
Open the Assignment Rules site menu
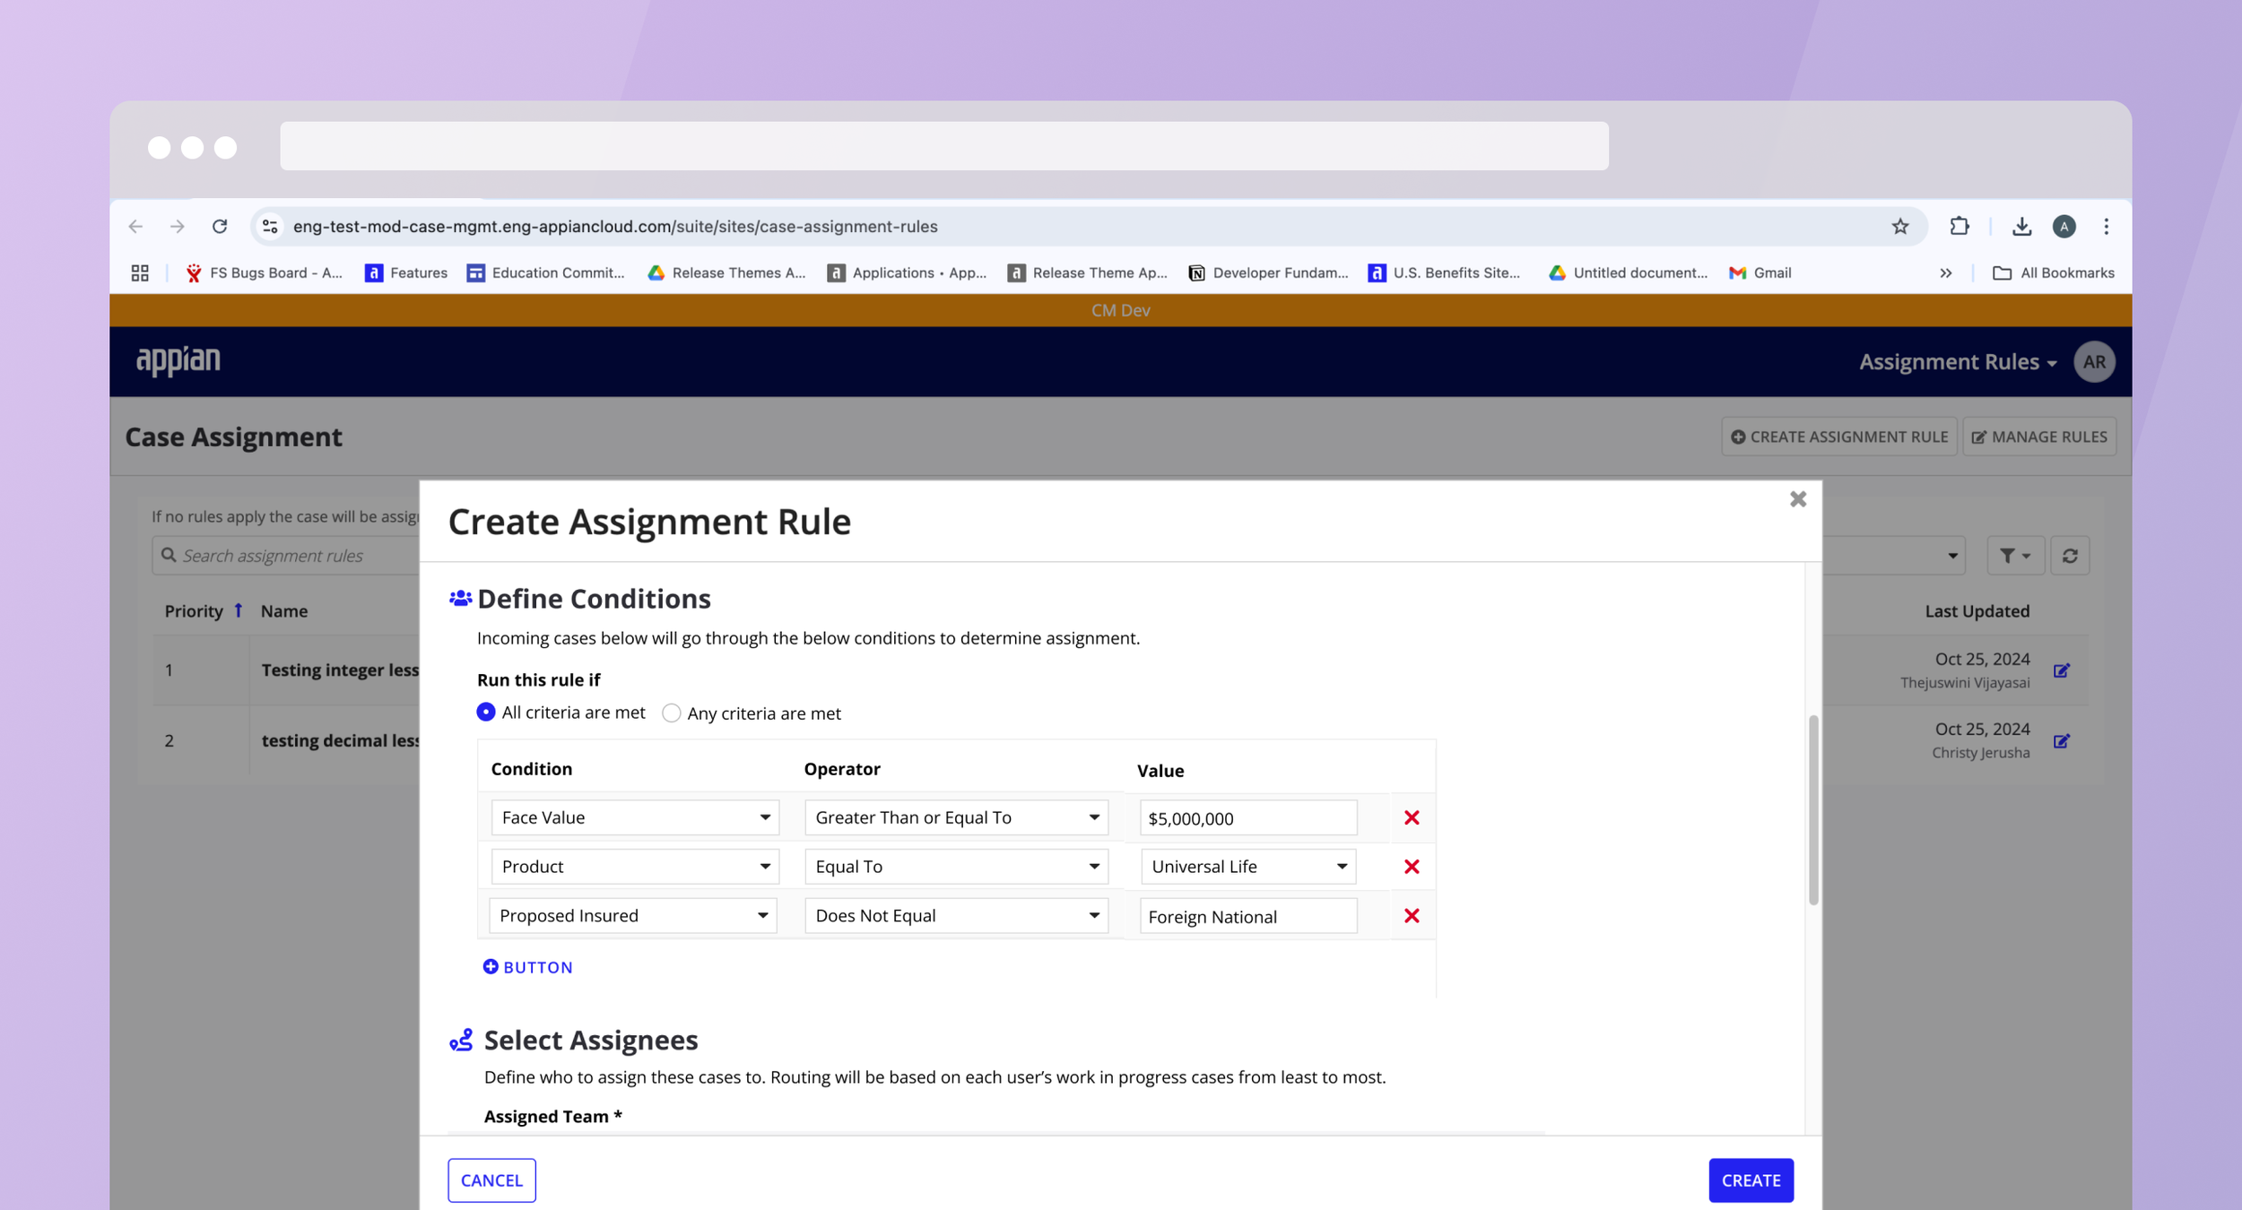[1957, 362]
